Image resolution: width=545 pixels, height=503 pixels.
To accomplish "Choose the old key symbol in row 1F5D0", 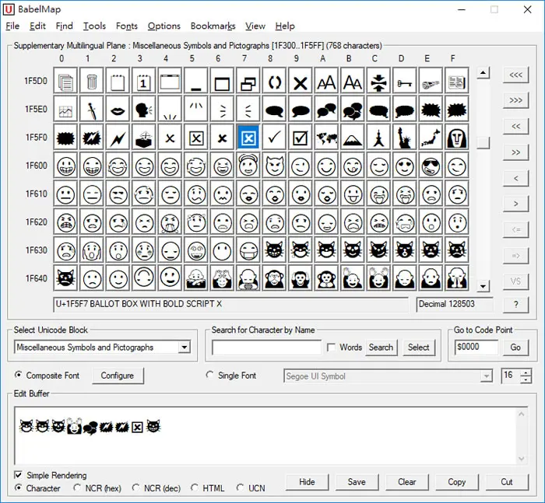I will (405, 81).
